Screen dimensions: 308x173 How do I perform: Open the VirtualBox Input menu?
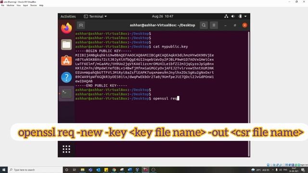coord(26,5)
